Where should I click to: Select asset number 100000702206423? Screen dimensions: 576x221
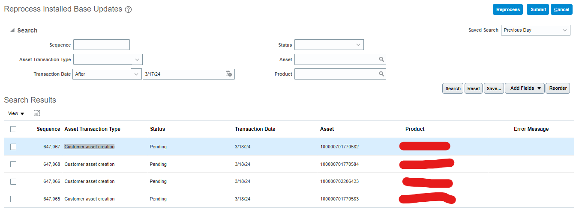click(339, 182)
